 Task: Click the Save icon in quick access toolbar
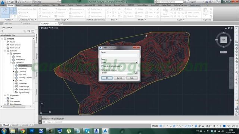16,1
